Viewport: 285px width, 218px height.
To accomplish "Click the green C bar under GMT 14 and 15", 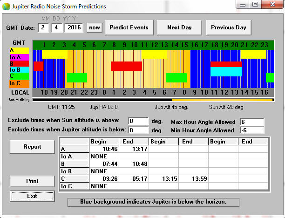I will tap(176, 78).
